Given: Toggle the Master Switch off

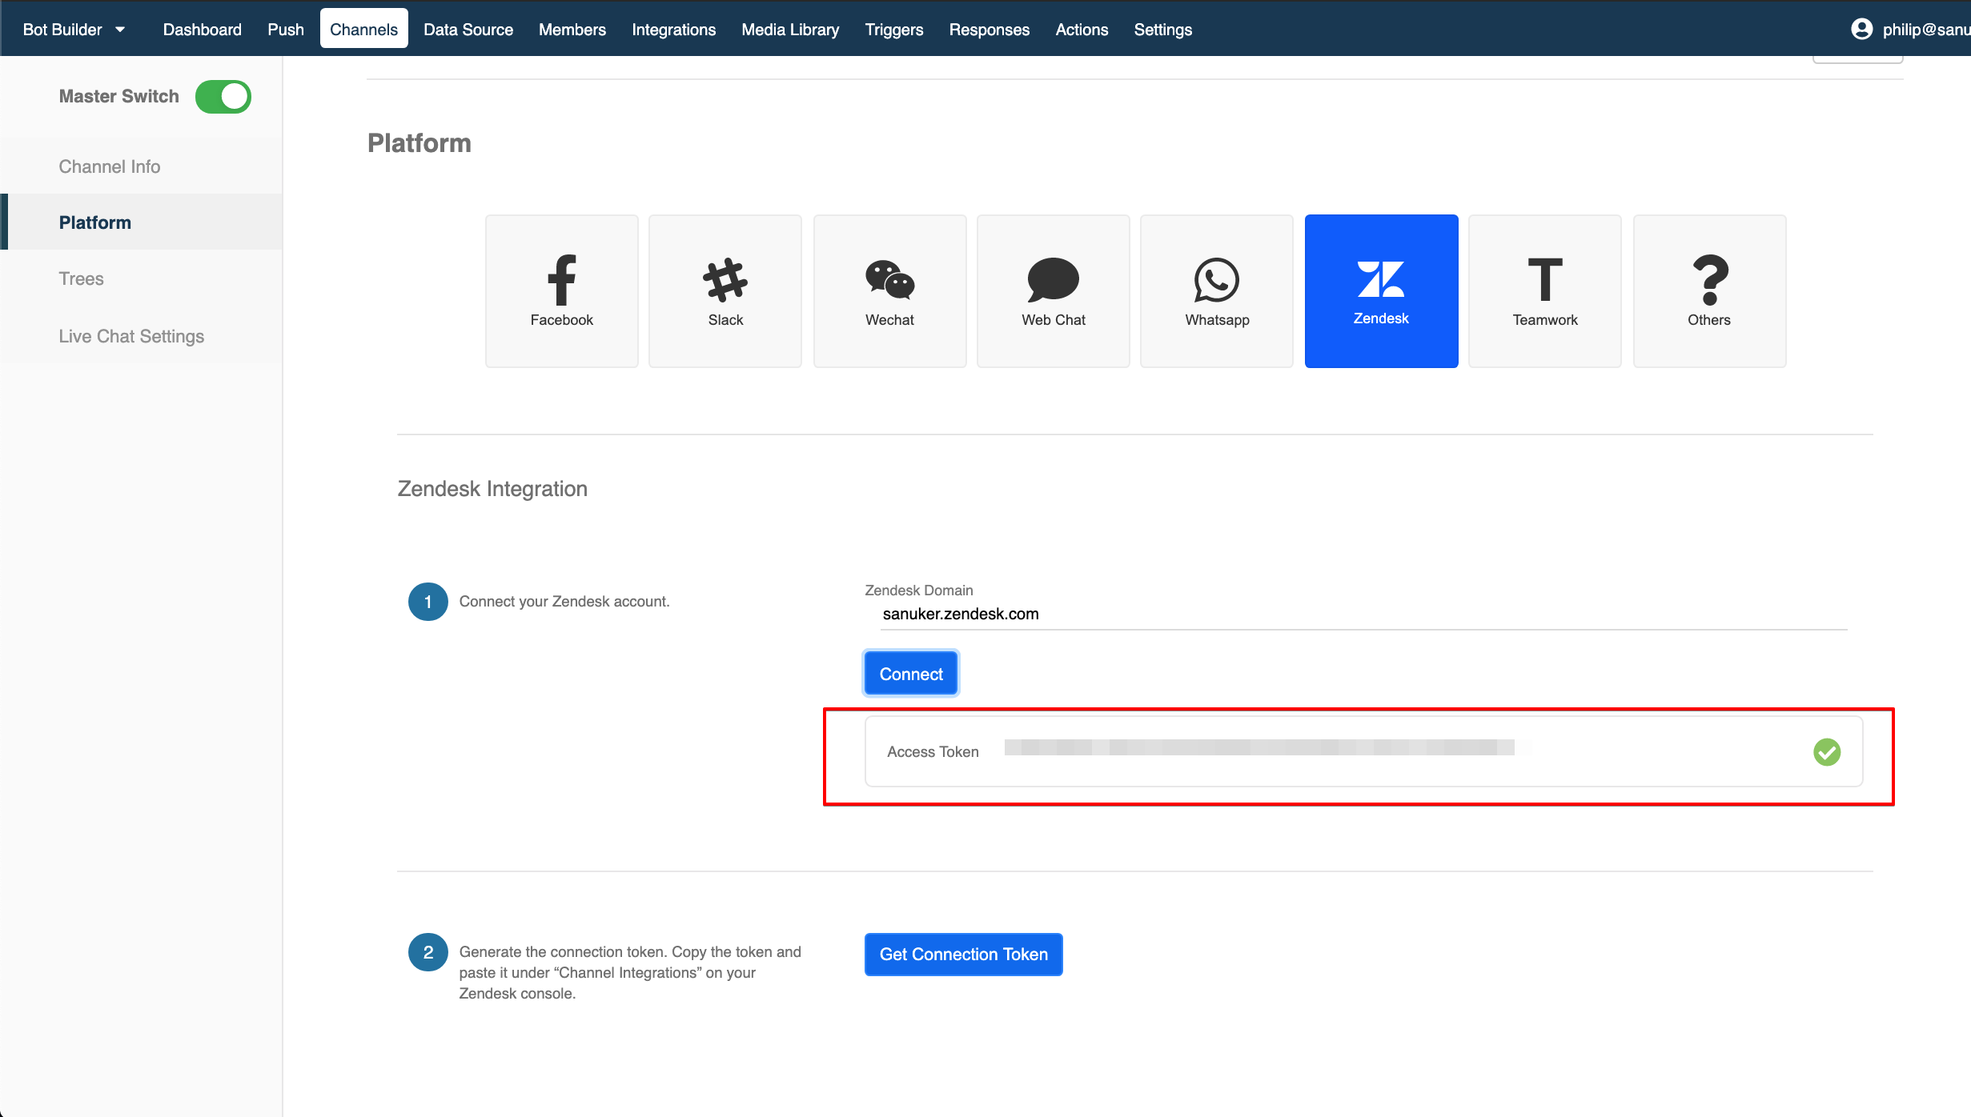Looking at the screenshot, I should pos(223,97).
